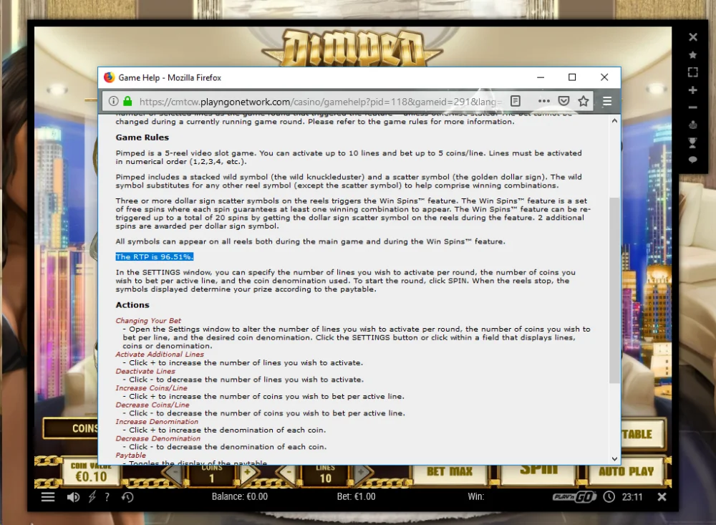716x525 pixels.
Task: Click 'Increase Denomination' heading
Action: tap(157, 422)
